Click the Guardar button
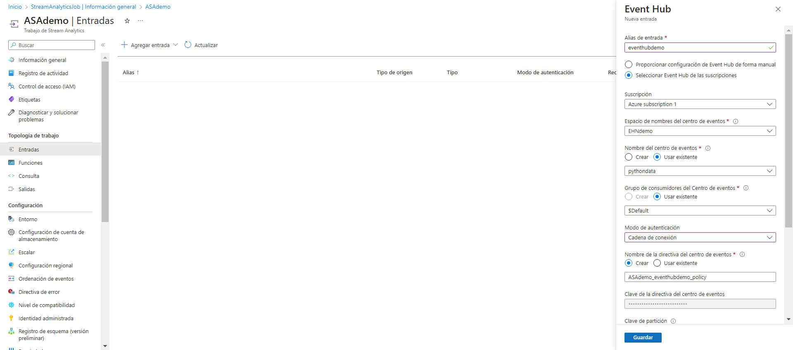 (643, 338)
